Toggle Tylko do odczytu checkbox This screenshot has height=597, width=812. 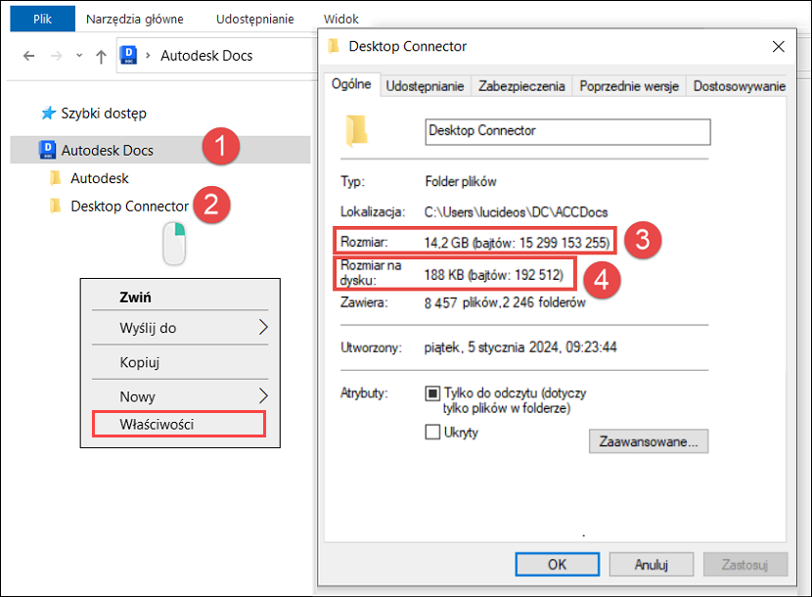click(x=432, y=393)
